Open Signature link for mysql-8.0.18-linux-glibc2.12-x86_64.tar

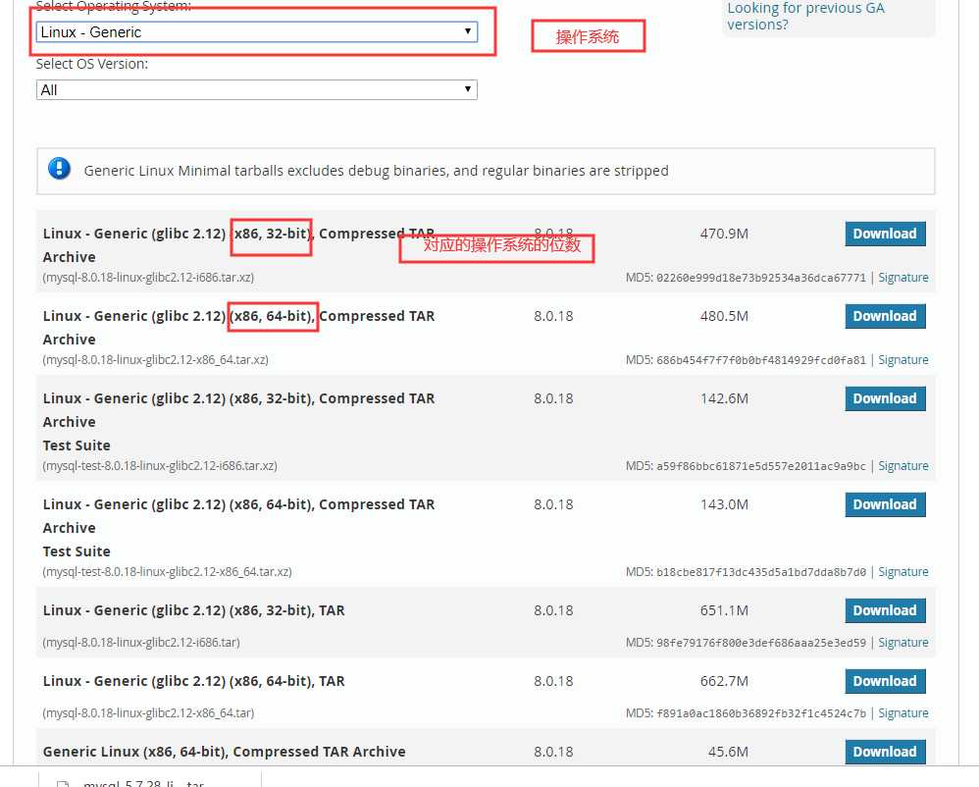click(x=902, y=712)
